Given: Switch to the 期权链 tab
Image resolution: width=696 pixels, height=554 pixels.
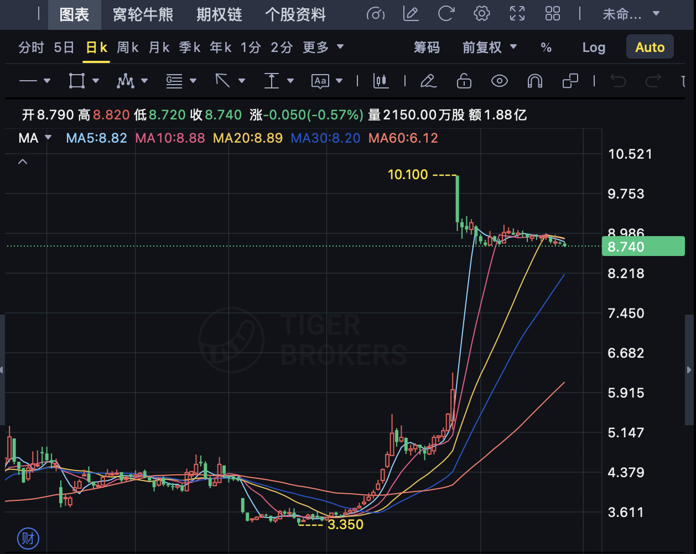Looking at the screenshot, I should pyautogui.click(x=219, y=14).
